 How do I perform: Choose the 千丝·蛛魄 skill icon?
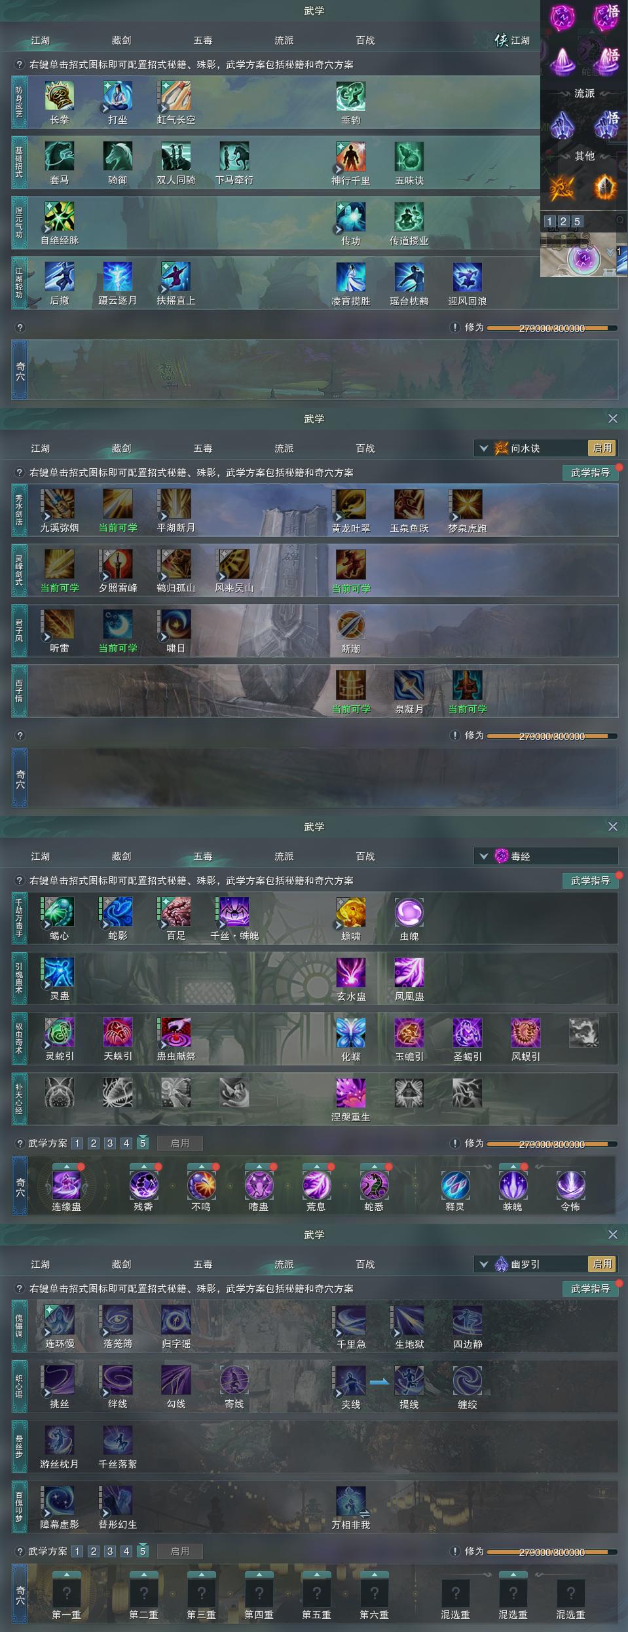point(234,912)
